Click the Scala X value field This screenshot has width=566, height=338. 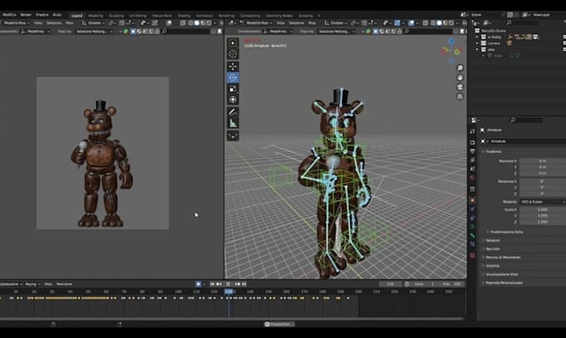point(543,209)
